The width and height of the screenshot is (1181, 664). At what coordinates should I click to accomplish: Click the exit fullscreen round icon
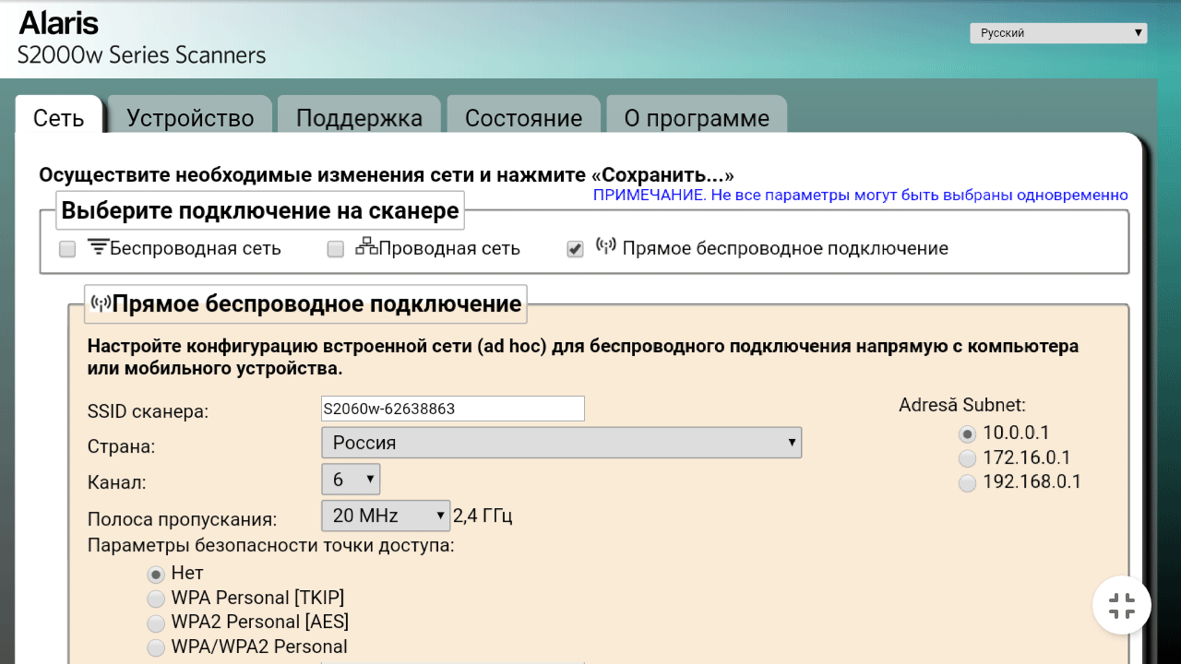(1122, 606)
